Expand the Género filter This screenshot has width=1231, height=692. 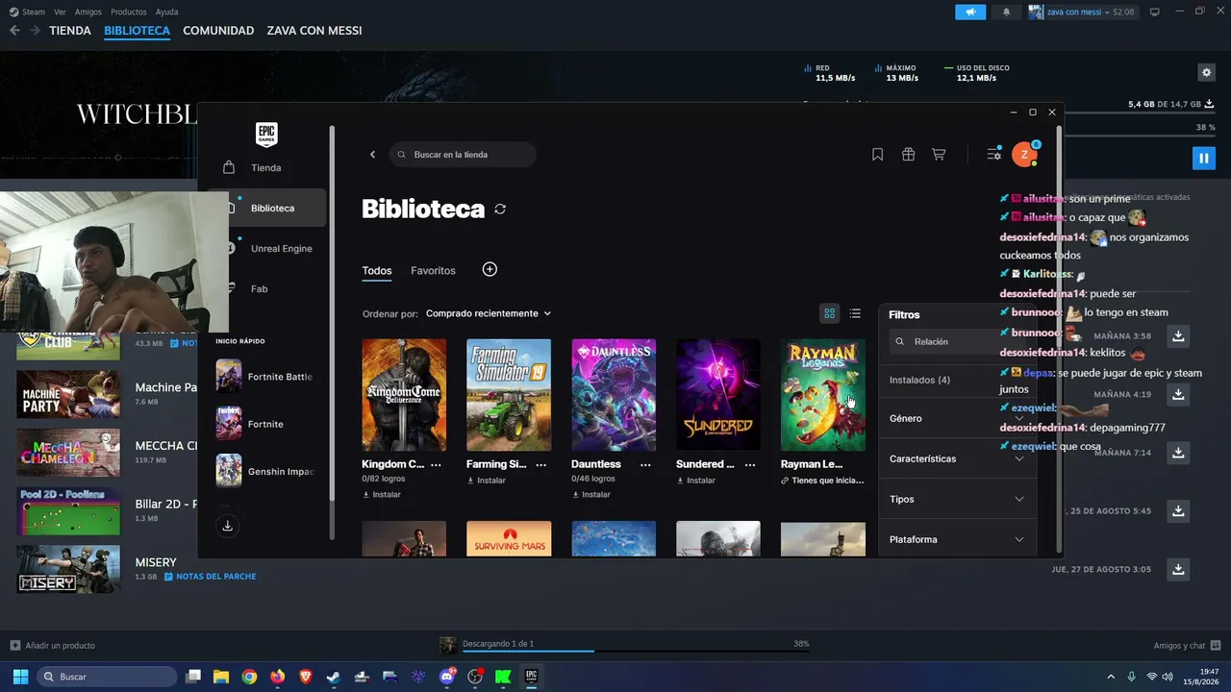(957, 419)
